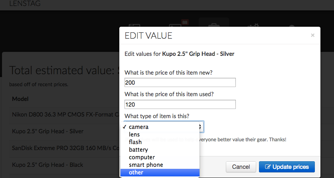
Task: Close the Edit Value dialog
Action: coord(312,35)
